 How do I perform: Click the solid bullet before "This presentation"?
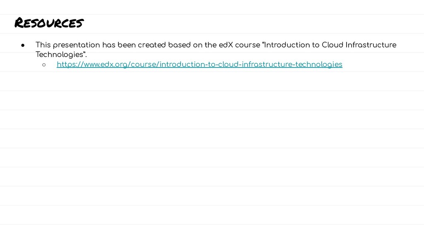pyautogui.click(x=23, y=45)
